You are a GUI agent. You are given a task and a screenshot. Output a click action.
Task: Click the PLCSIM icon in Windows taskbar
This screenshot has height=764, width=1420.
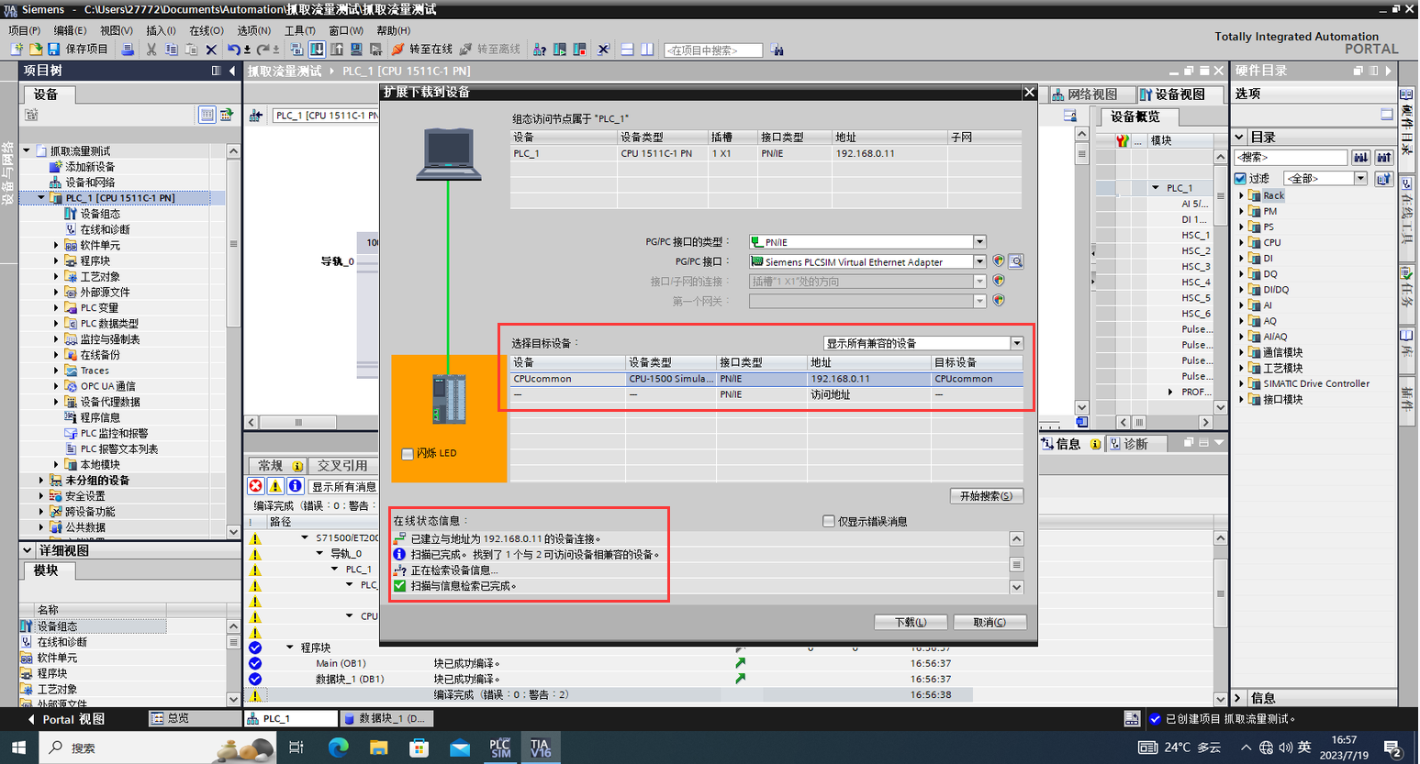500,747
